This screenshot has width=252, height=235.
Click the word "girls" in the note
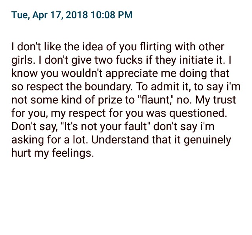[x=22, y=60]
